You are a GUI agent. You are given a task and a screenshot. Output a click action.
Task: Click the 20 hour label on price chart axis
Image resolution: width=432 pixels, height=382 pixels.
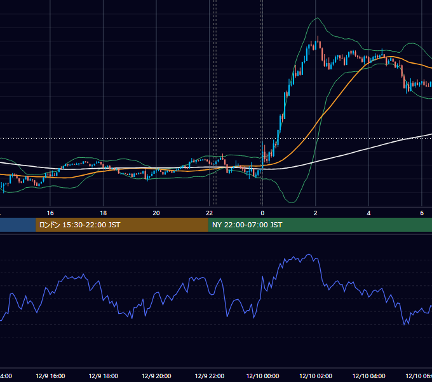pyautogui.click(x=156, y=213)
